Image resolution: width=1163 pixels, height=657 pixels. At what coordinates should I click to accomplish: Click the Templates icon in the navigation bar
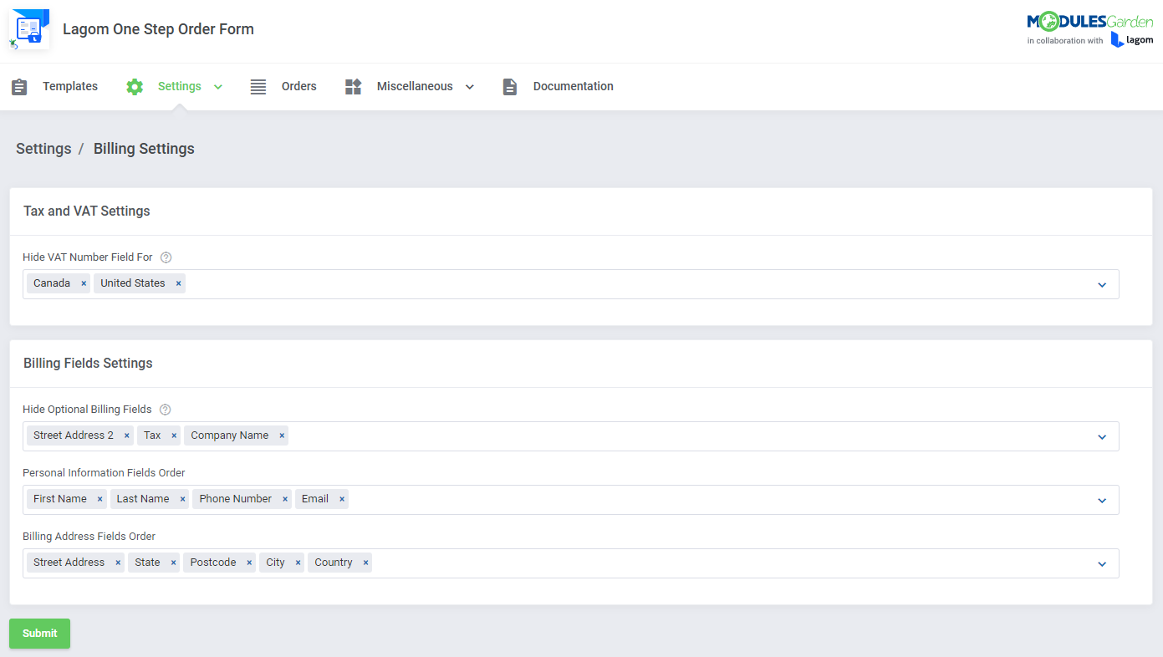[19, 86]
